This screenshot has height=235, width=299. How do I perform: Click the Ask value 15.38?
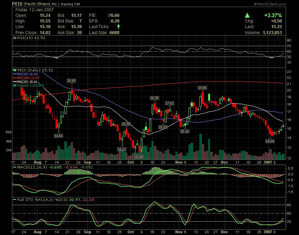(76, 27)
